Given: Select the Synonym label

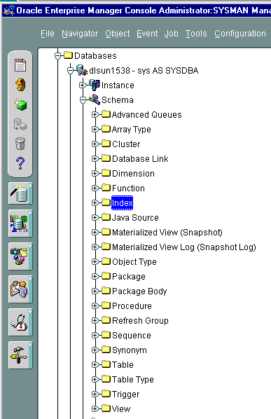Looking at the screenshot, I should tap(130, 350).
